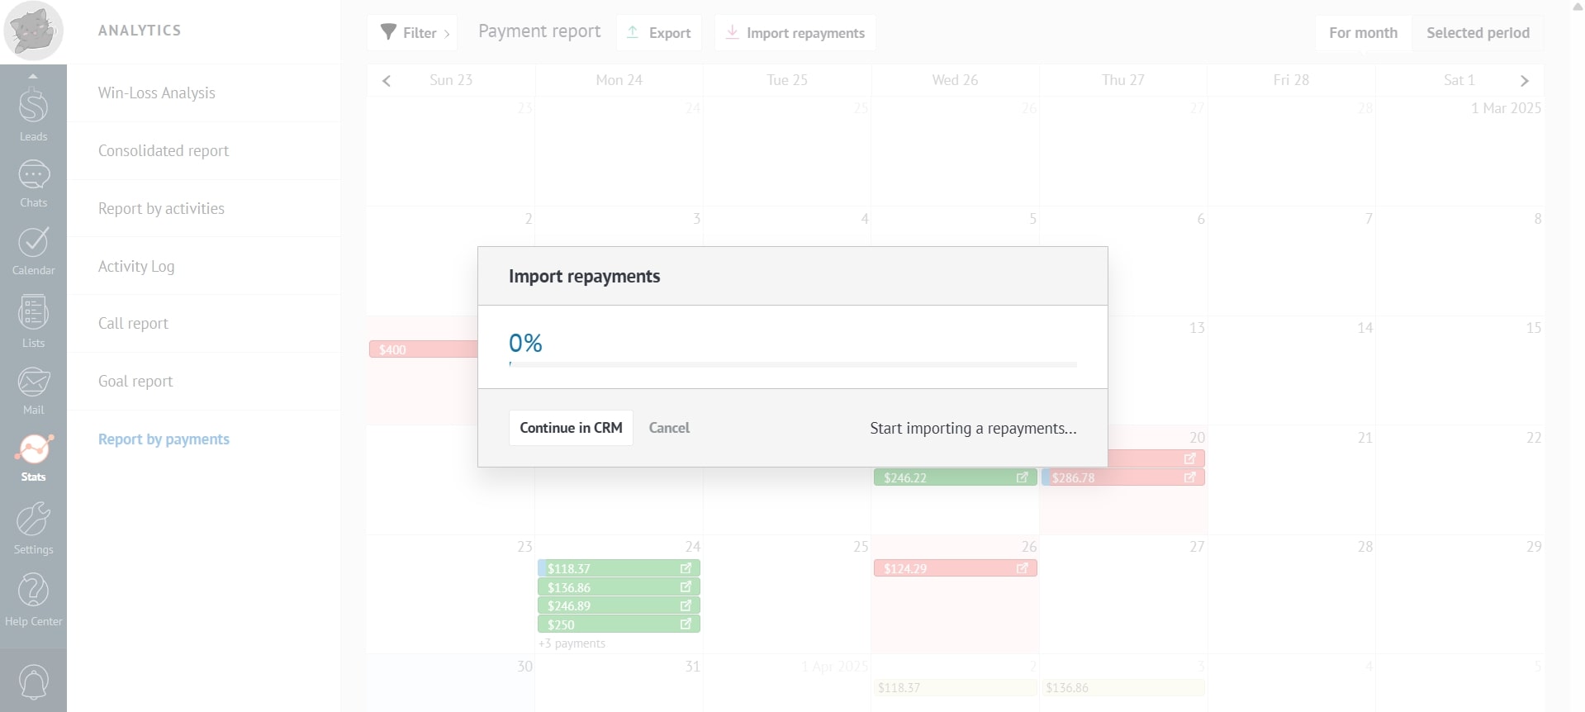This screenshot has height=712, width=1585.
Task: Click the notifications bell icon
Action: pos(33,681)
